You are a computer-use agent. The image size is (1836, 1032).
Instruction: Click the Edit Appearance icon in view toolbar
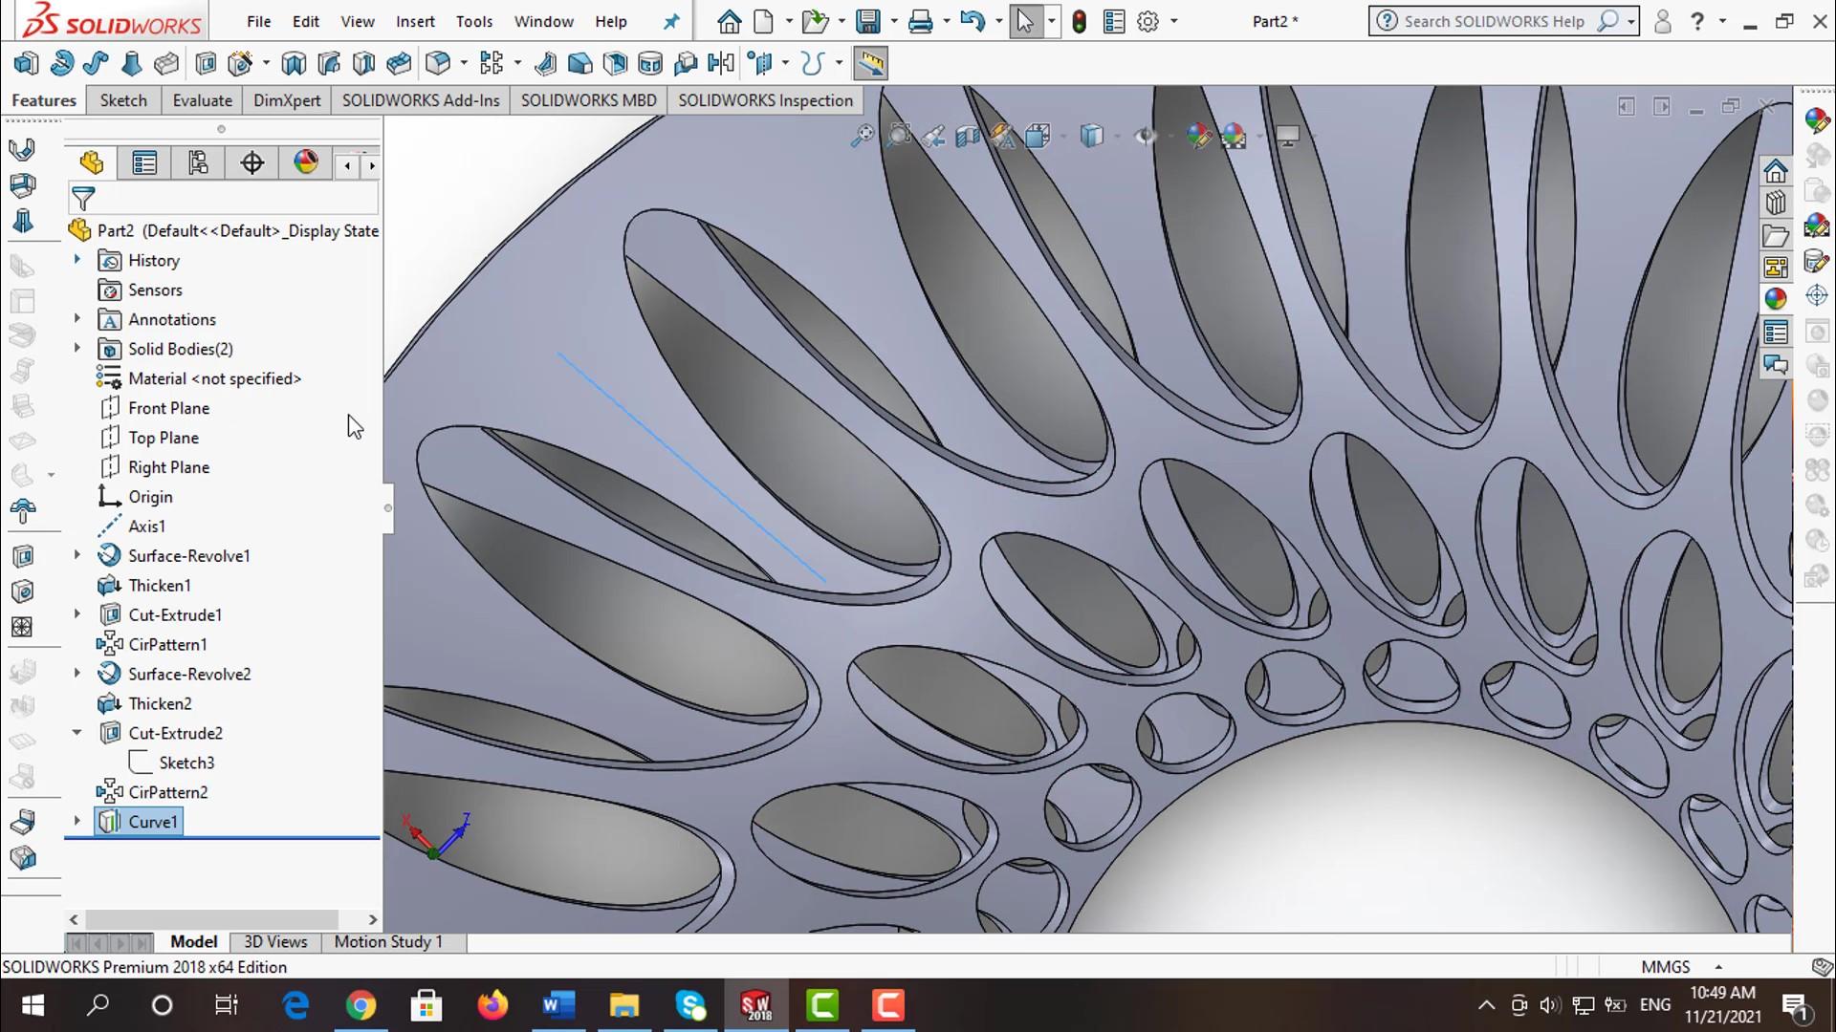coord(1198,137)
